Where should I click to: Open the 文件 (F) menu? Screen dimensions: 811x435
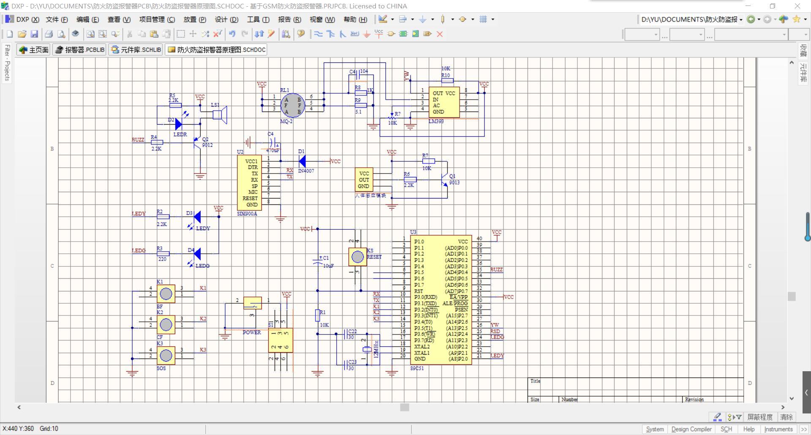(57, 19)
